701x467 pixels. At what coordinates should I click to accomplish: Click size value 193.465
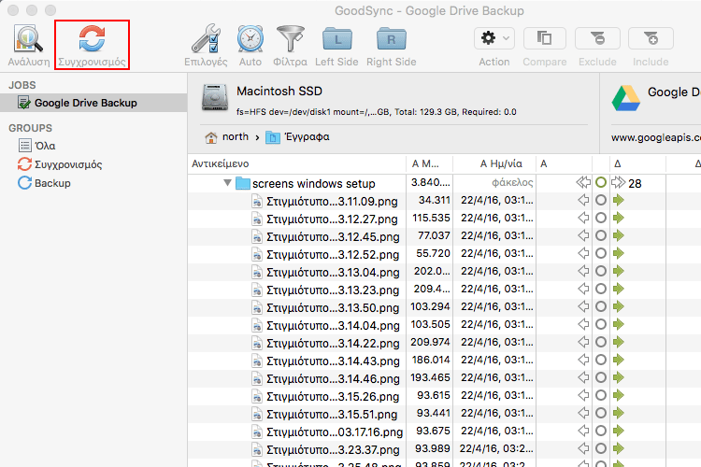430,378
